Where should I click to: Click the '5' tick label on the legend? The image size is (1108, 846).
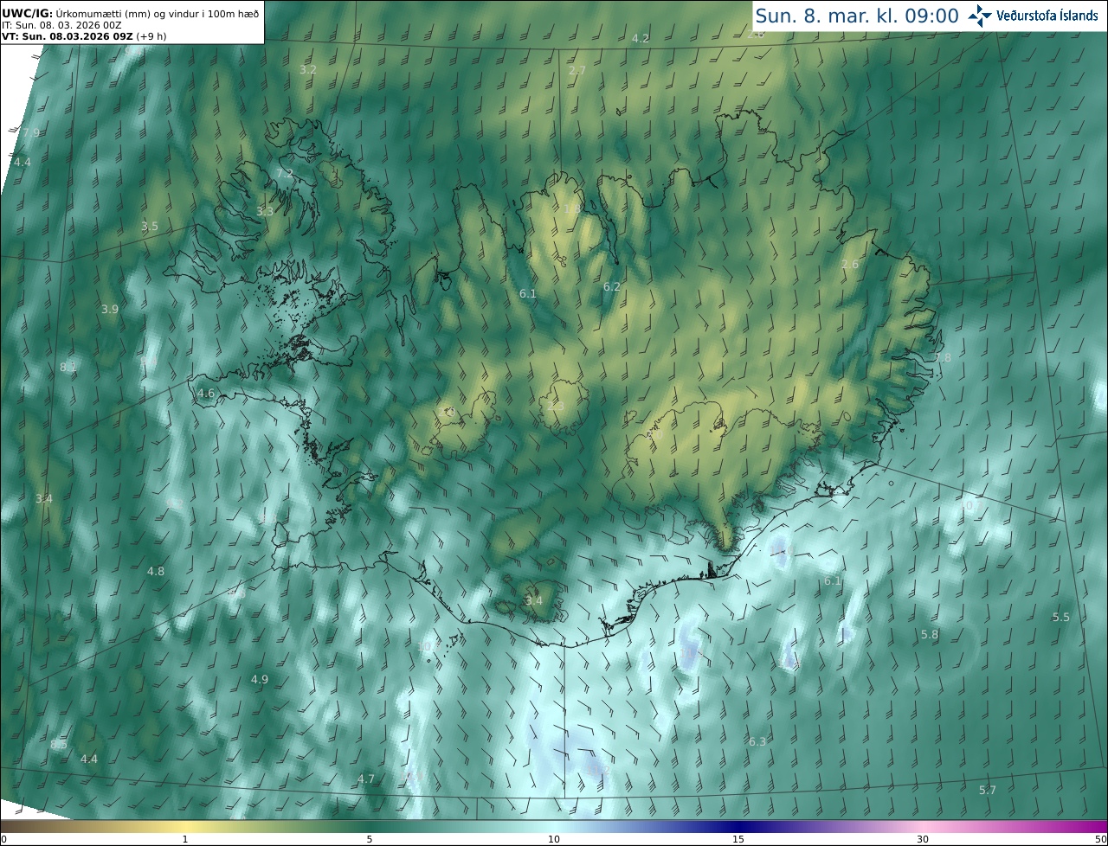370,839
